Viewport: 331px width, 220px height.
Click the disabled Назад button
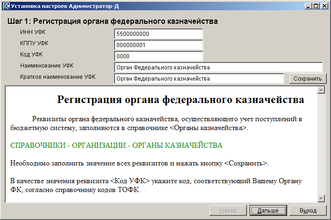pos(228,210)
